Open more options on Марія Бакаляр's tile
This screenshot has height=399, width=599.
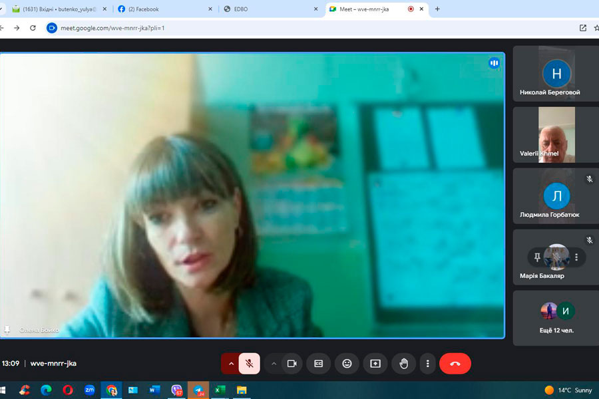point(576,257)
